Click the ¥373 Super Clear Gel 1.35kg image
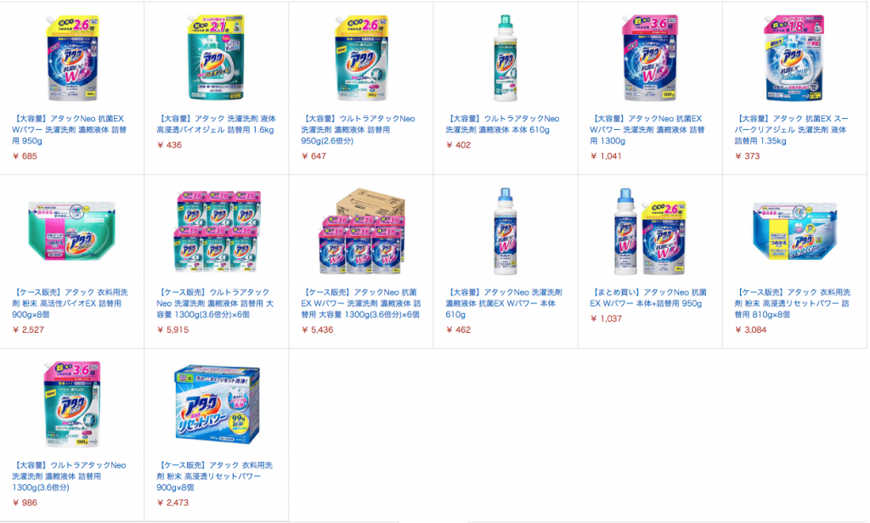This screenshot has width=870, height=523. point(794,59)
